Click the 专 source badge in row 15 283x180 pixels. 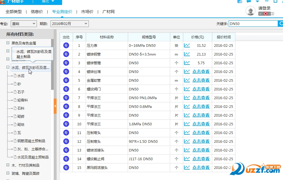66,167
